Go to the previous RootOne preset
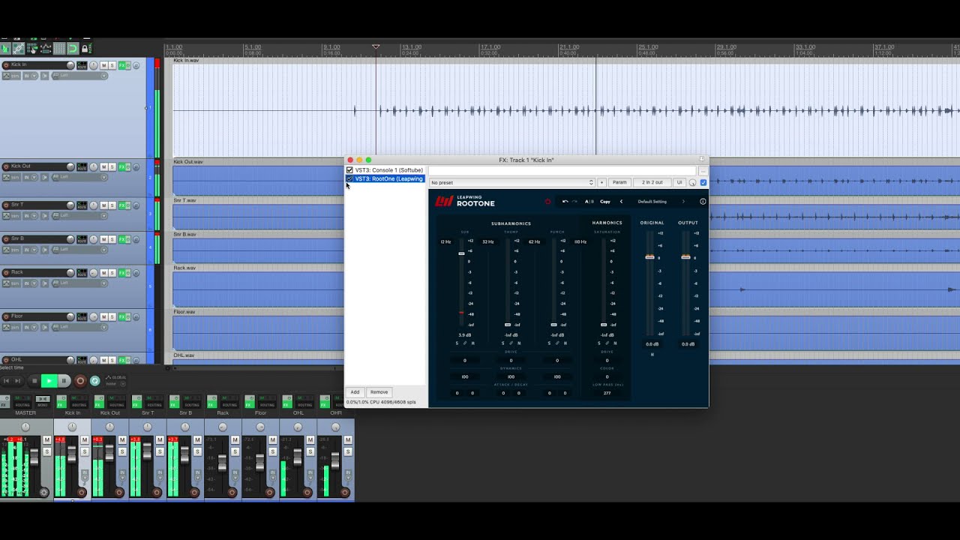This screenshot has height=540, width=960. [621, 202]
